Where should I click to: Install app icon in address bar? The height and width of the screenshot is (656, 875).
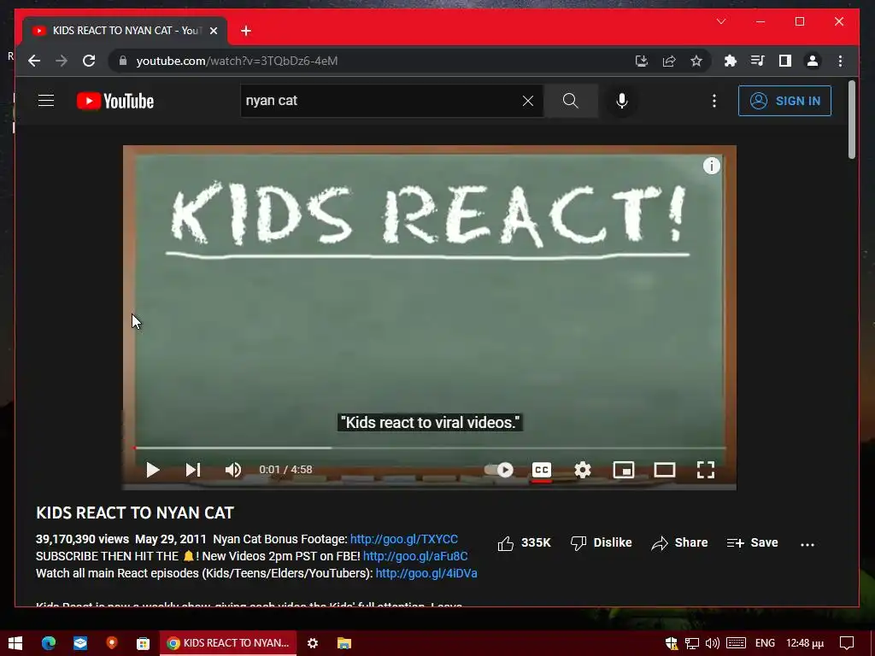tap(641, 61)
